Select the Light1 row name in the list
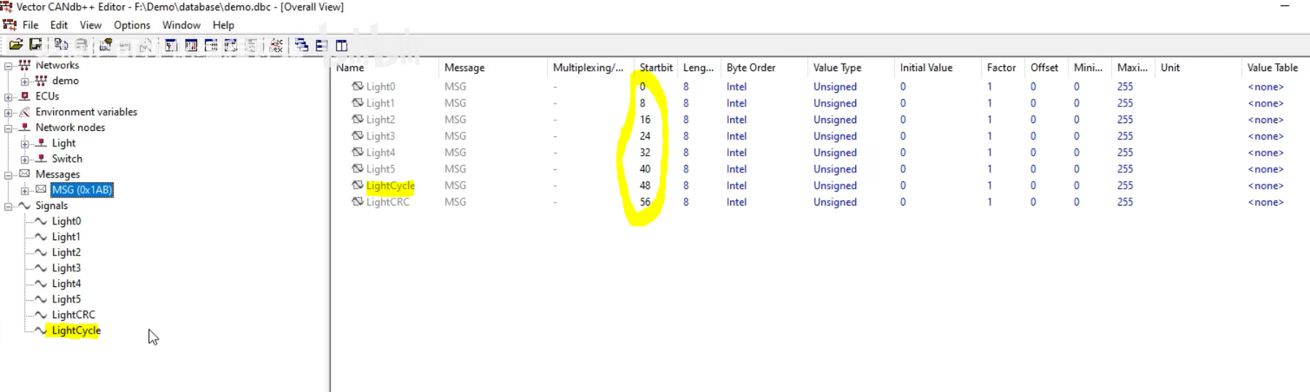The width and height of the screenshot is (1310, 392). pos(380,103)
